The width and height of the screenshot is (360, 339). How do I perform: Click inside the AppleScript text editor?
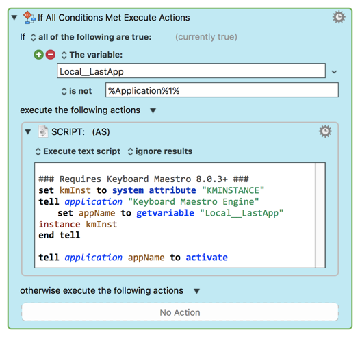[x=175, y=215]
